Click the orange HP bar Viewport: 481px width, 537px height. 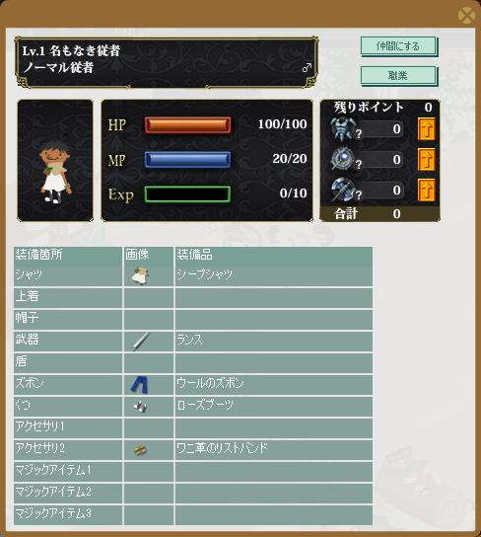tap(187, 125)
